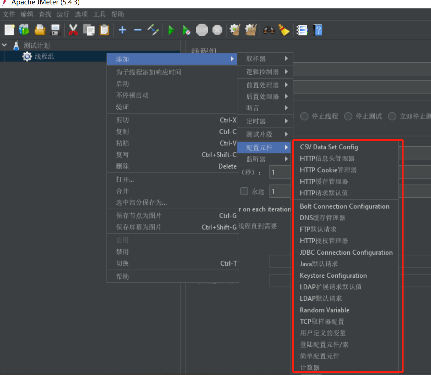Open the 编辑 menu
Viewport: 431px width, 375px height.
click(27, 14)
